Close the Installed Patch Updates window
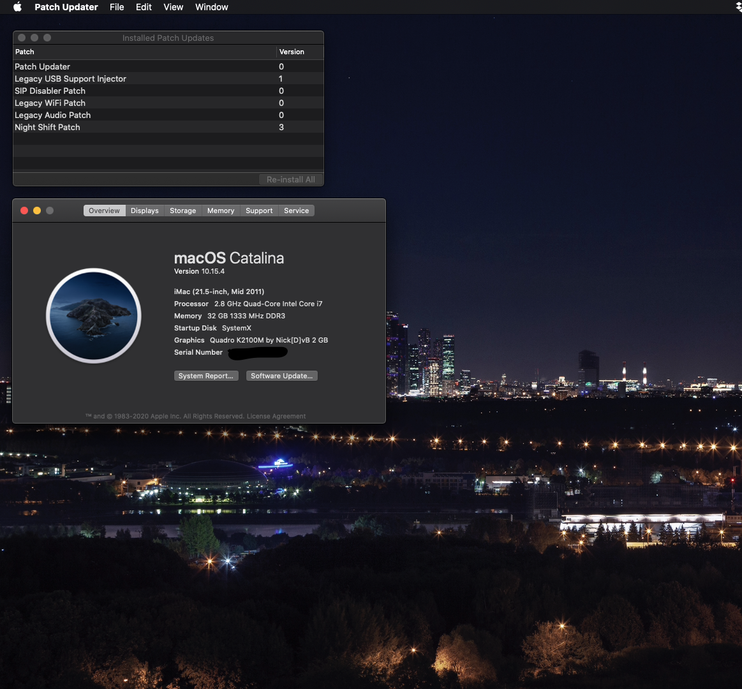Screen dimensions: 742x689 click(x=22, y=38)
